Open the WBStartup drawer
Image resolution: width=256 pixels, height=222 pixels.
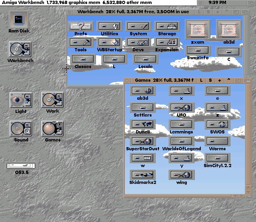109,42
